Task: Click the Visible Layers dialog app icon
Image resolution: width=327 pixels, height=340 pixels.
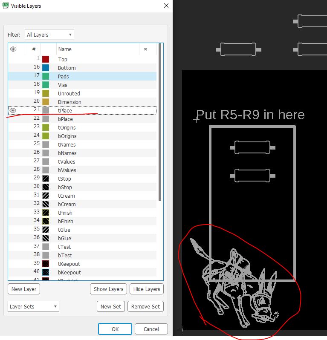Action: (6, 6)
